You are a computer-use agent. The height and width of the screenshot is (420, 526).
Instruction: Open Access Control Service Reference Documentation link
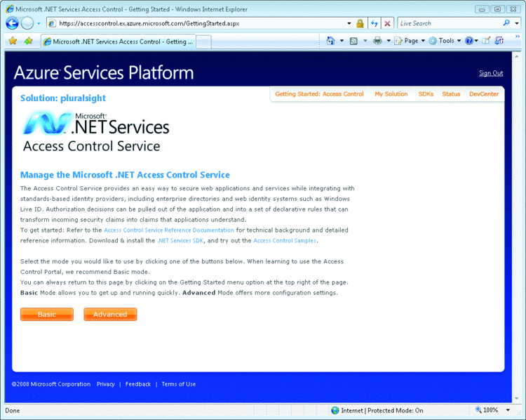(169, 230)
